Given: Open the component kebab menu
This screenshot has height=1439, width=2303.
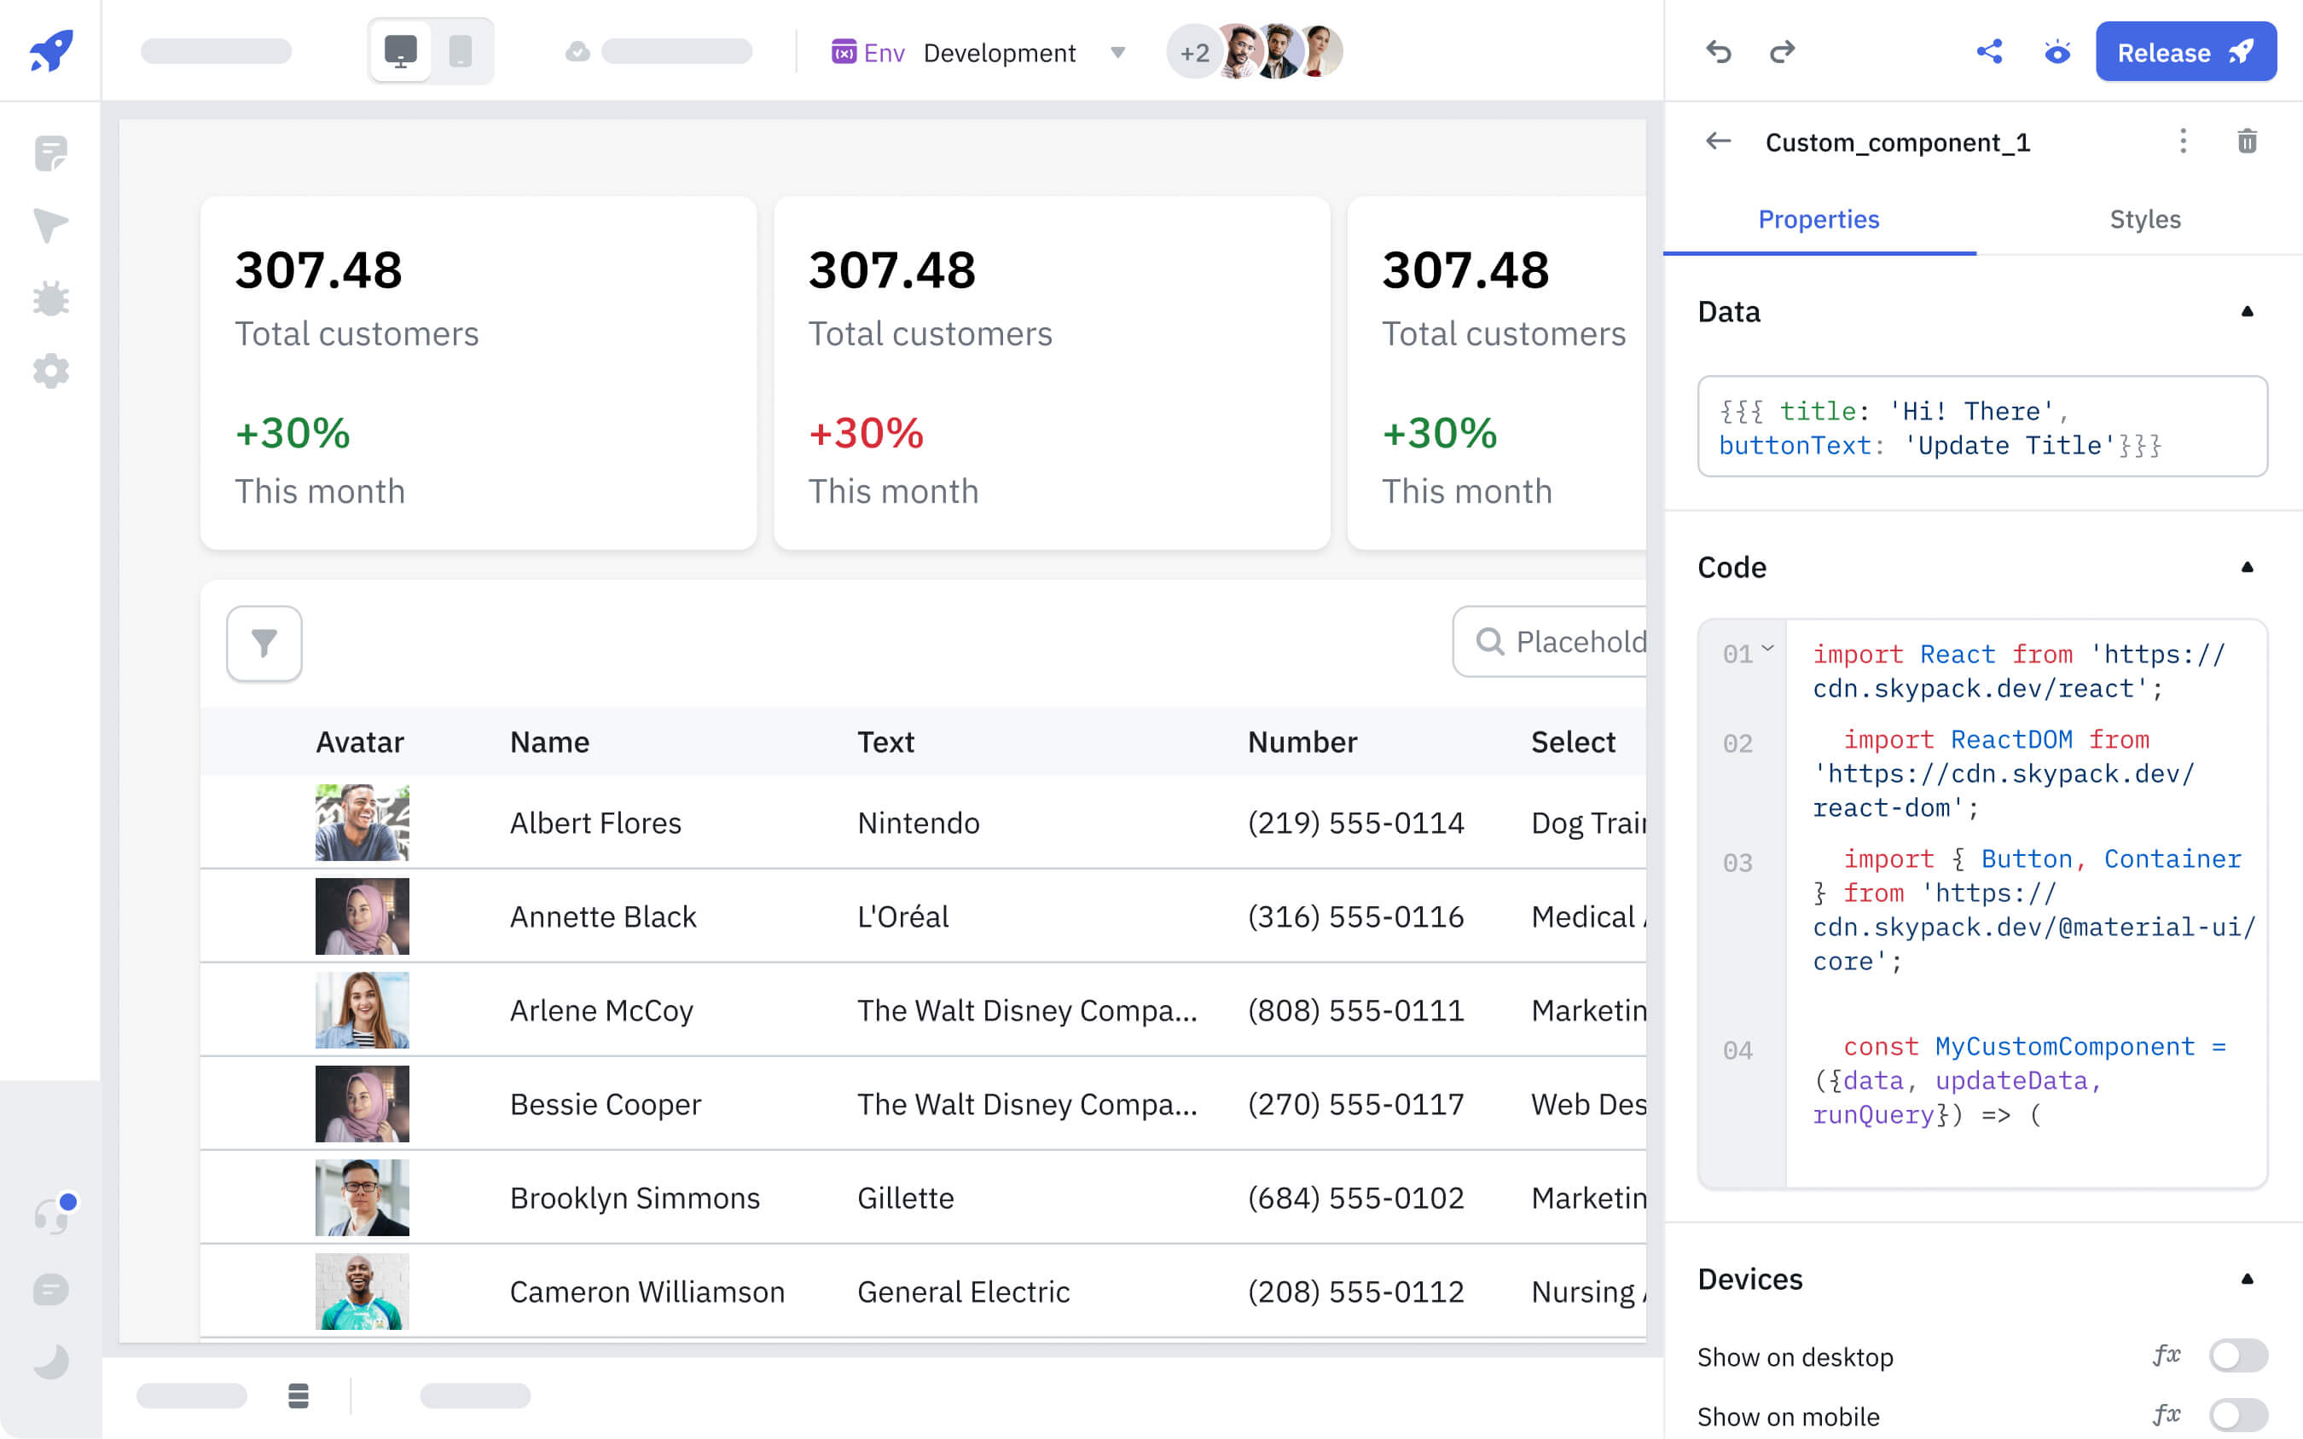Looking at the screenshot, I should [x=2182, y=142].
